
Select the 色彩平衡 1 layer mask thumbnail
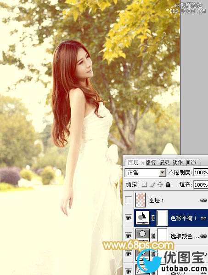click(162, 218)
